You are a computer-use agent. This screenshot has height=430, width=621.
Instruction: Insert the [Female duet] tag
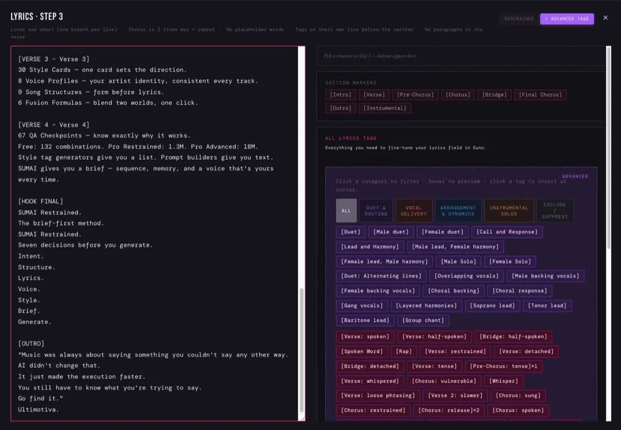442,232
